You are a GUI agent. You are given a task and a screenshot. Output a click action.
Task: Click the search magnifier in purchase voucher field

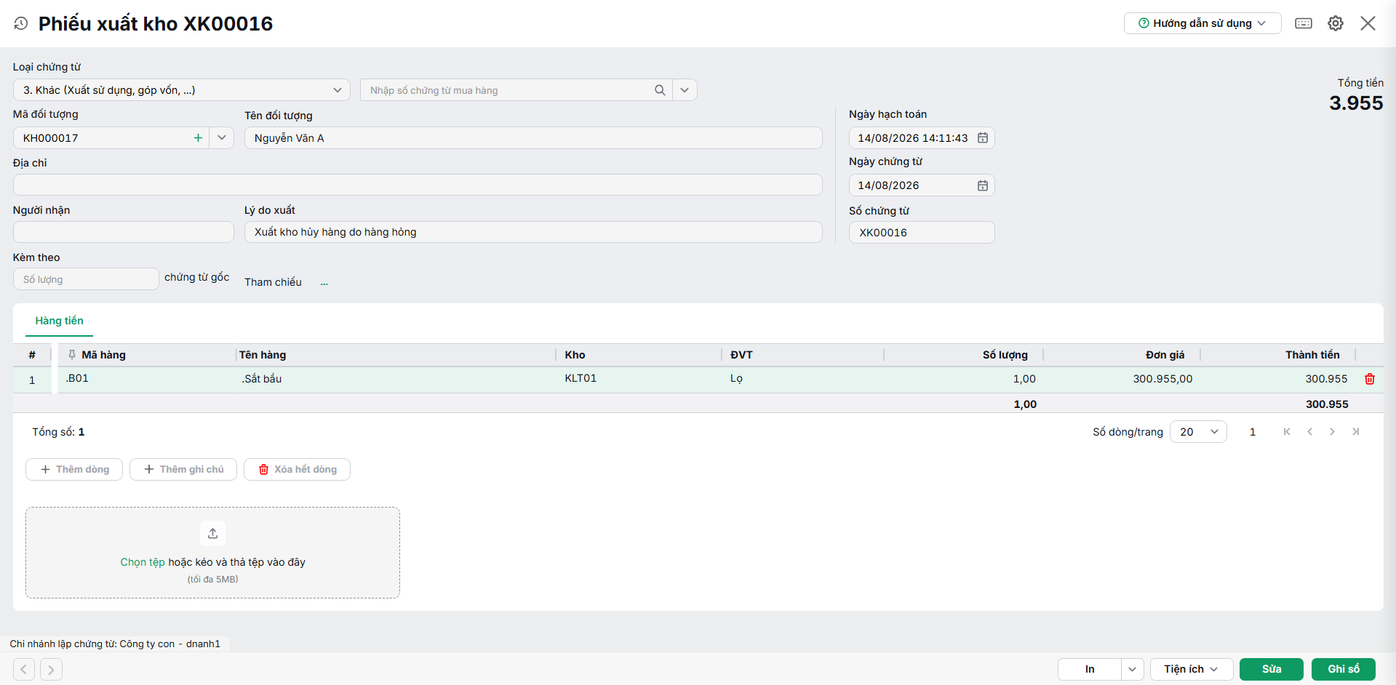[660, 90]
